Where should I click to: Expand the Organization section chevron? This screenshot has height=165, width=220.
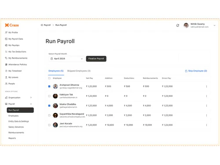(x=31, y=98)
